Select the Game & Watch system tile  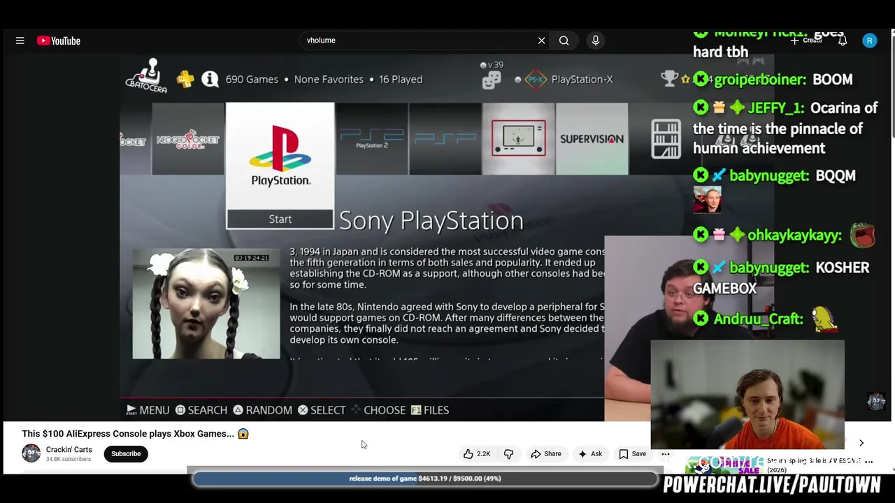(518, 138)
